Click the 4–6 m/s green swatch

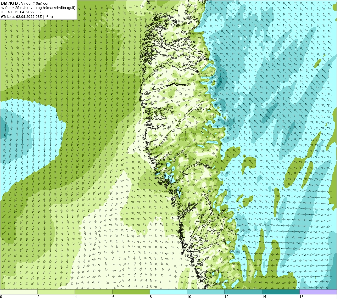(93, 292)
